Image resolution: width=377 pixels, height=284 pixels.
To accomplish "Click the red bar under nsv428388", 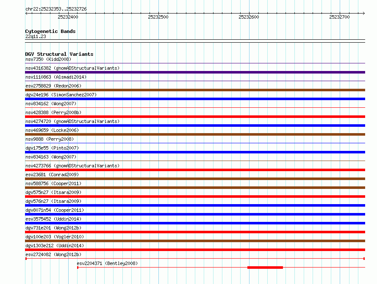I will [x=195, y=117].
